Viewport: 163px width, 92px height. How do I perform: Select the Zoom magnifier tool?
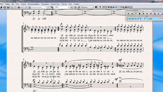click(x=52, y=7)
